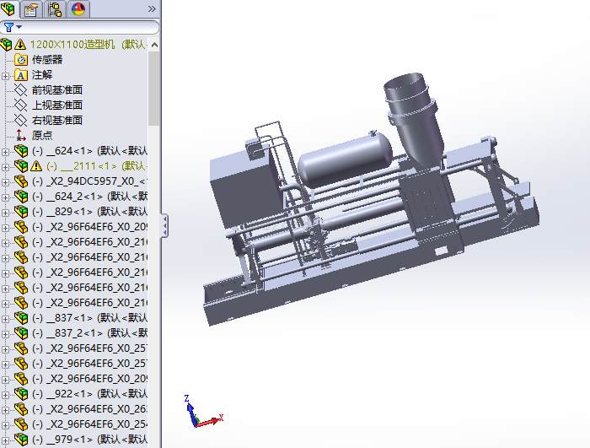The height and width of the screenshot is (448, 590).
Task: Click into the tree filter search field
Action: 84,27
